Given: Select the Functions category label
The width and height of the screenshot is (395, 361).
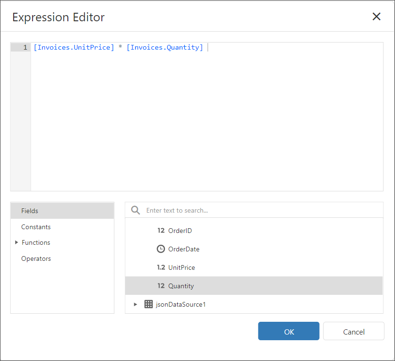Looking at the screenshot, I should pyautogui.click(x=36, y=242).
